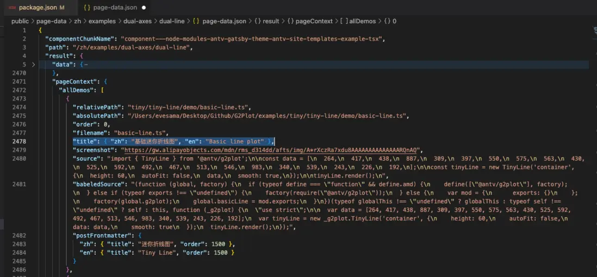597x277 pixels.
Task: Click the npm icon on package.json tab
Action: (x=12, y=7)
